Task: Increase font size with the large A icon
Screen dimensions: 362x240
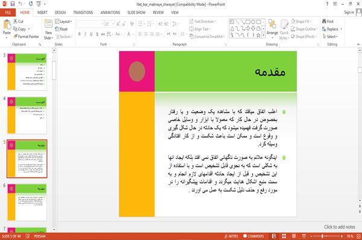Action: (118, 24)
